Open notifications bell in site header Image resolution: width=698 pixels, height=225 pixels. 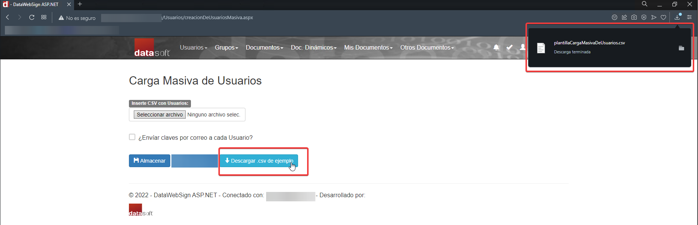(496, 47)
